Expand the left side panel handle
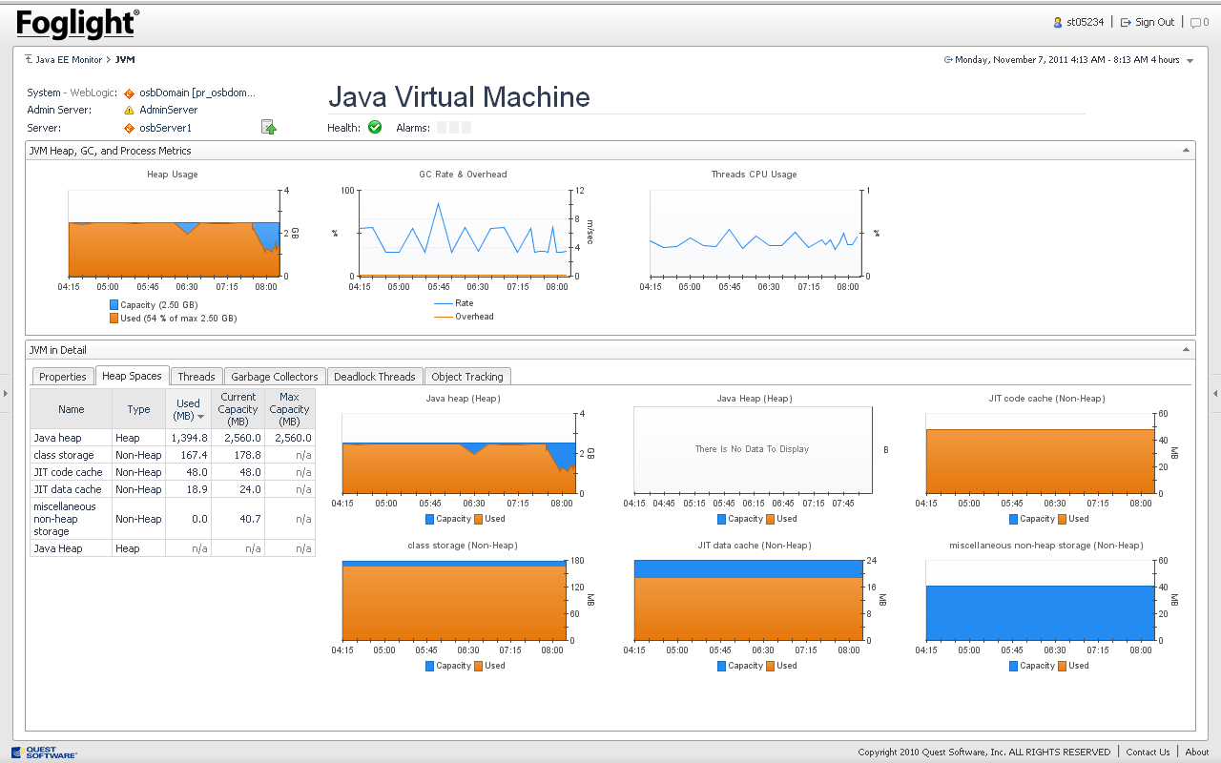1221x763 pixels. pos(5,393)
